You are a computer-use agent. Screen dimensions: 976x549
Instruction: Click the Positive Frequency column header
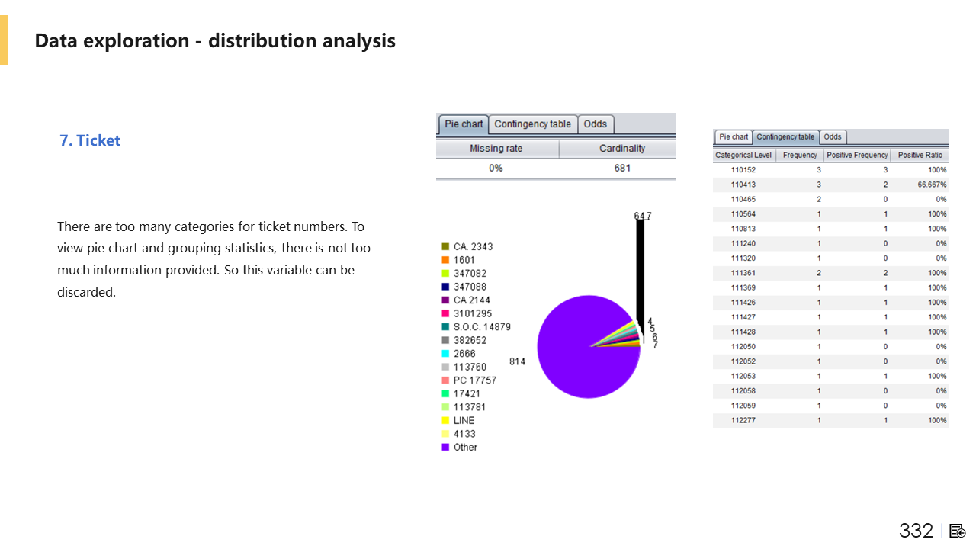tap(857, 156)
